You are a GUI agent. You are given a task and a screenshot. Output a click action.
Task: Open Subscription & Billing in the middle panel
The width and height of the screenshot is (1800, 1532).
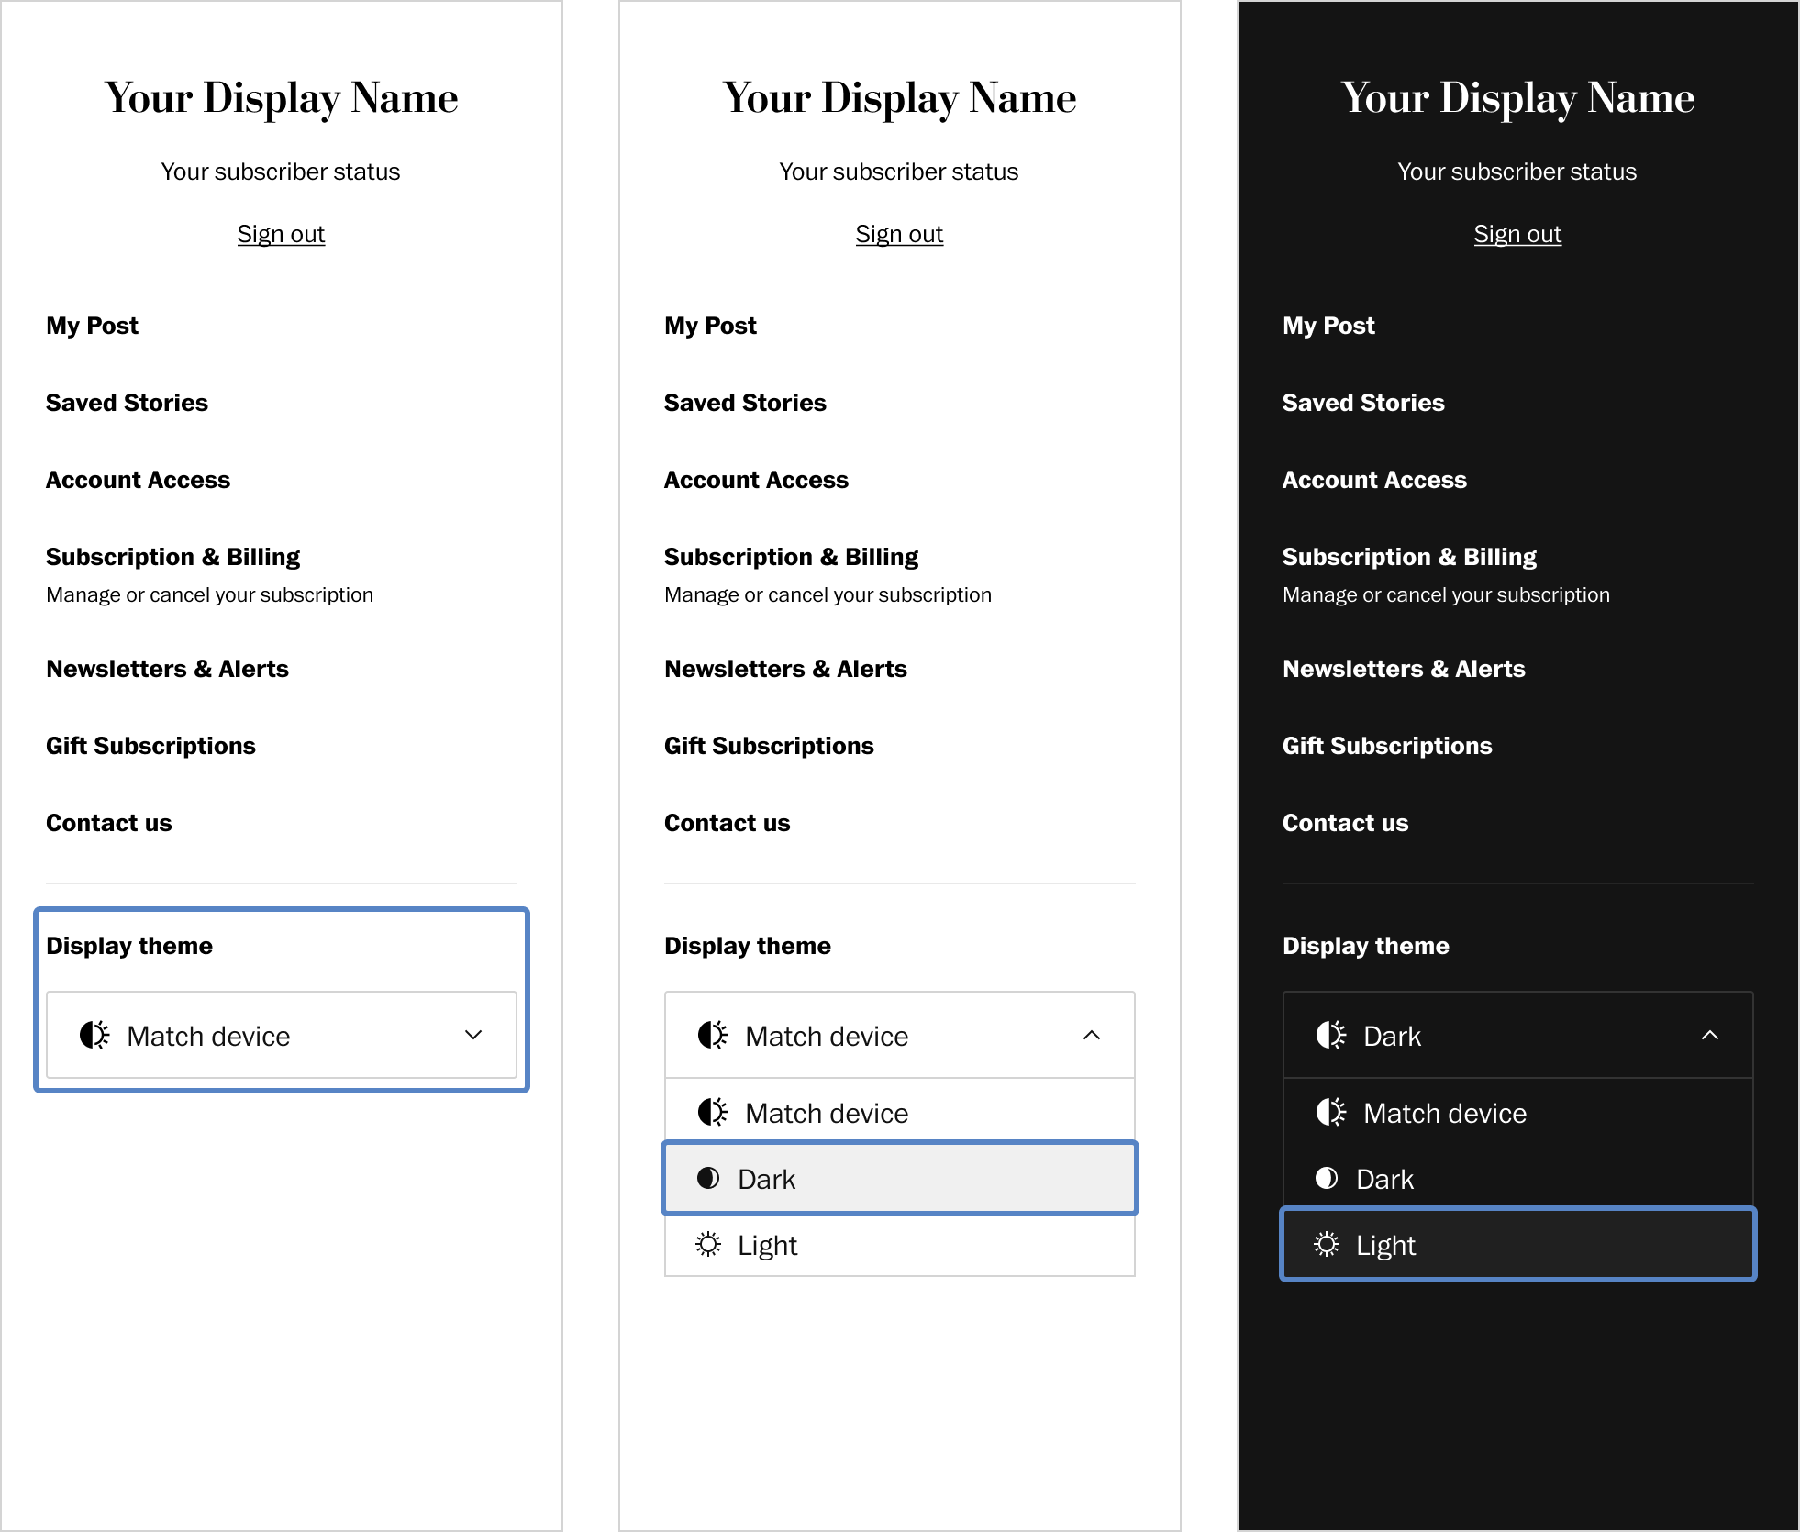coord(791,557)
